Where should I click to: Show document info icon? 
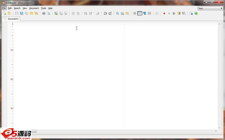coord(191,13)
